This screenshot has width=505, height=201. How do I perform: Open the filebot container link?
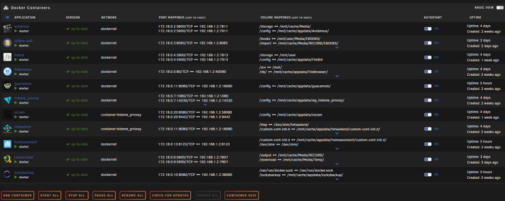click(19, 55)
